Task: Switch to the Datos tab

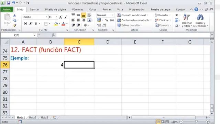Action: coord(93,9)
